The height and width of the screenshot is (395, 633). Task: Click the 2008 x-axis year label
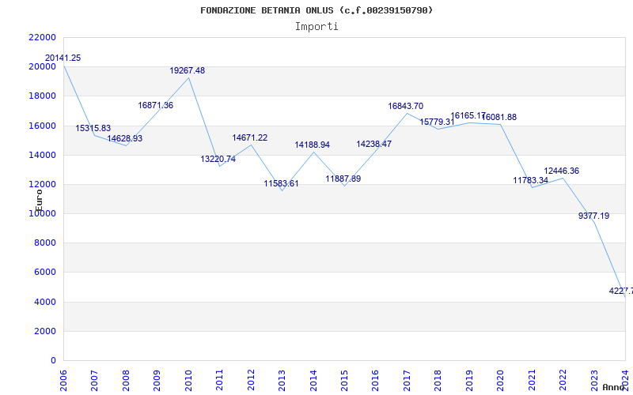[126, 381]
